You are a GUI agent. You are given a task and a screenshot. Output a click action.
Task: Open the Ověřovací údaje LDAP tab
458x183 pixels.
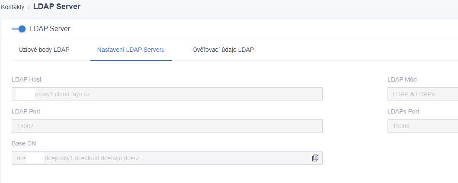tap(223, 50)
